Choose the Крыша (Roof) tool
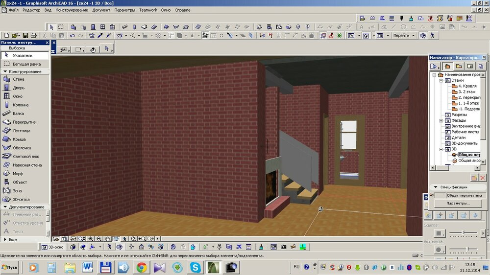This screenshot has height=275, width=490. [20, 139]
